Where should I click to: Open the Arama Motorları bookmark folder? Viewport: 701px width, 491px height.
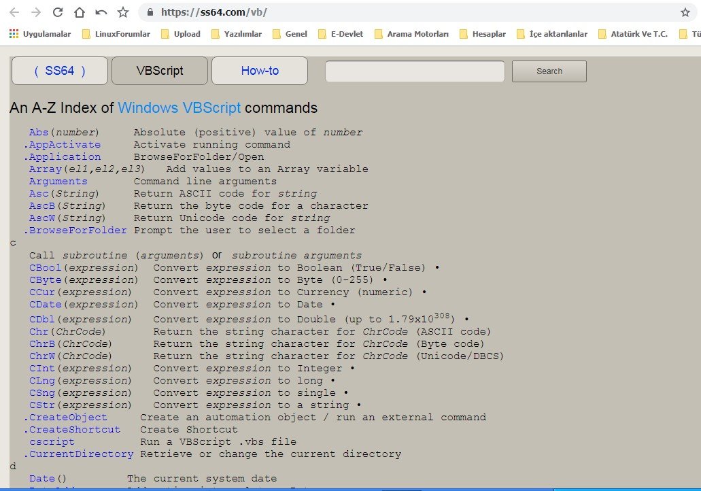point(412,34)
